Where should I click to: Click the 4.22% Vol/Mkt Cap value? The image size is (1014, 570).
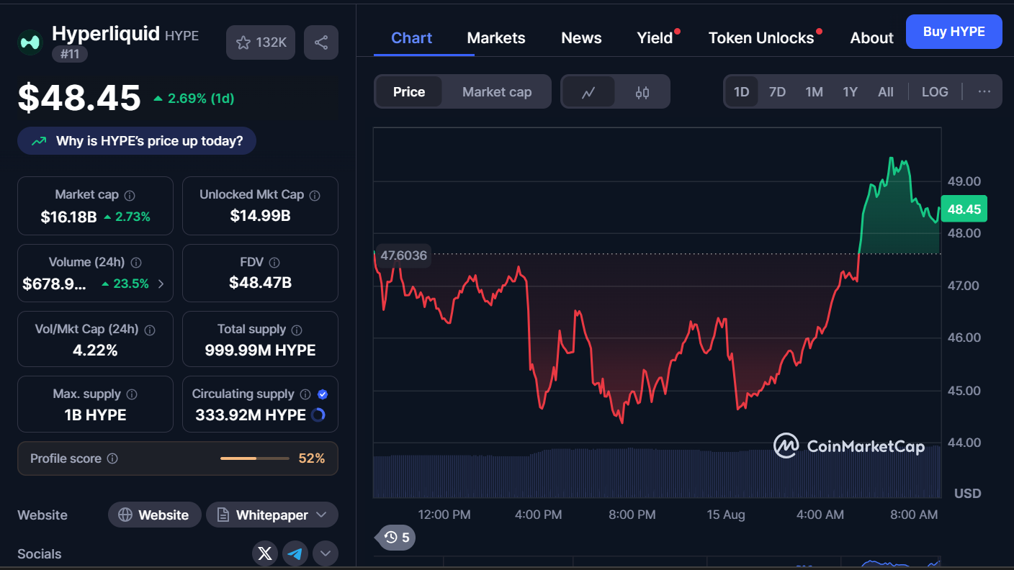tap(96, 350)
